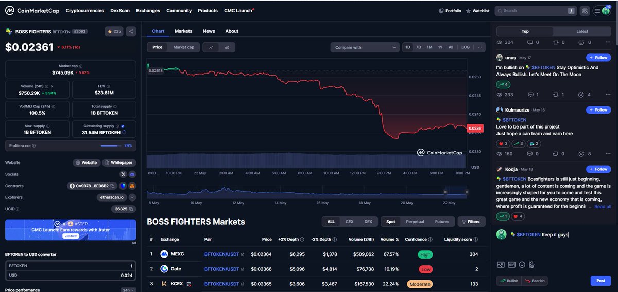
Task: Show info for Profile score
Action: tap(34, 145)
